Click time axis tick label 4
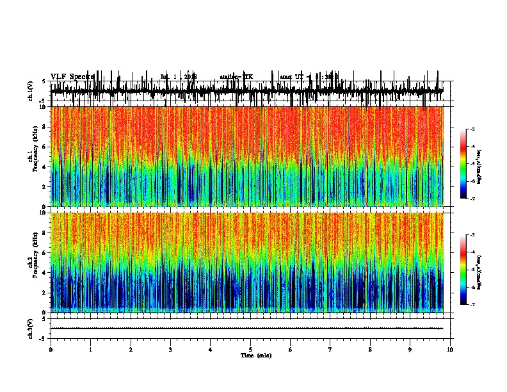This screenshot has width=507, height=392. click(x=211, y=350)
